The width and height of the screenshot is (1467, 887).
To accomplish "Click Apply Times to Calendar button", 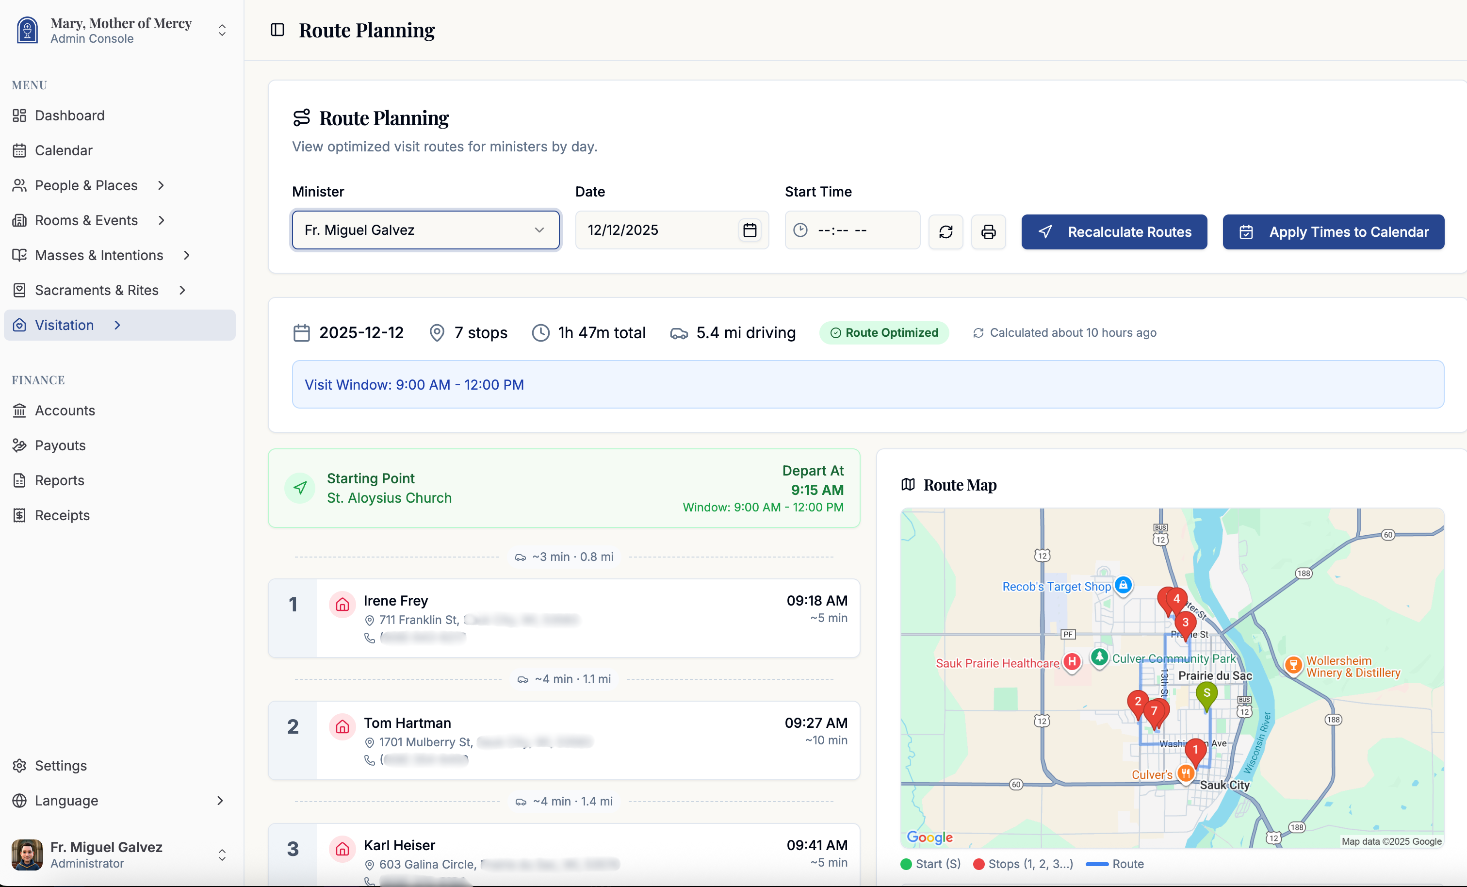I will [x=1333, y=232].
